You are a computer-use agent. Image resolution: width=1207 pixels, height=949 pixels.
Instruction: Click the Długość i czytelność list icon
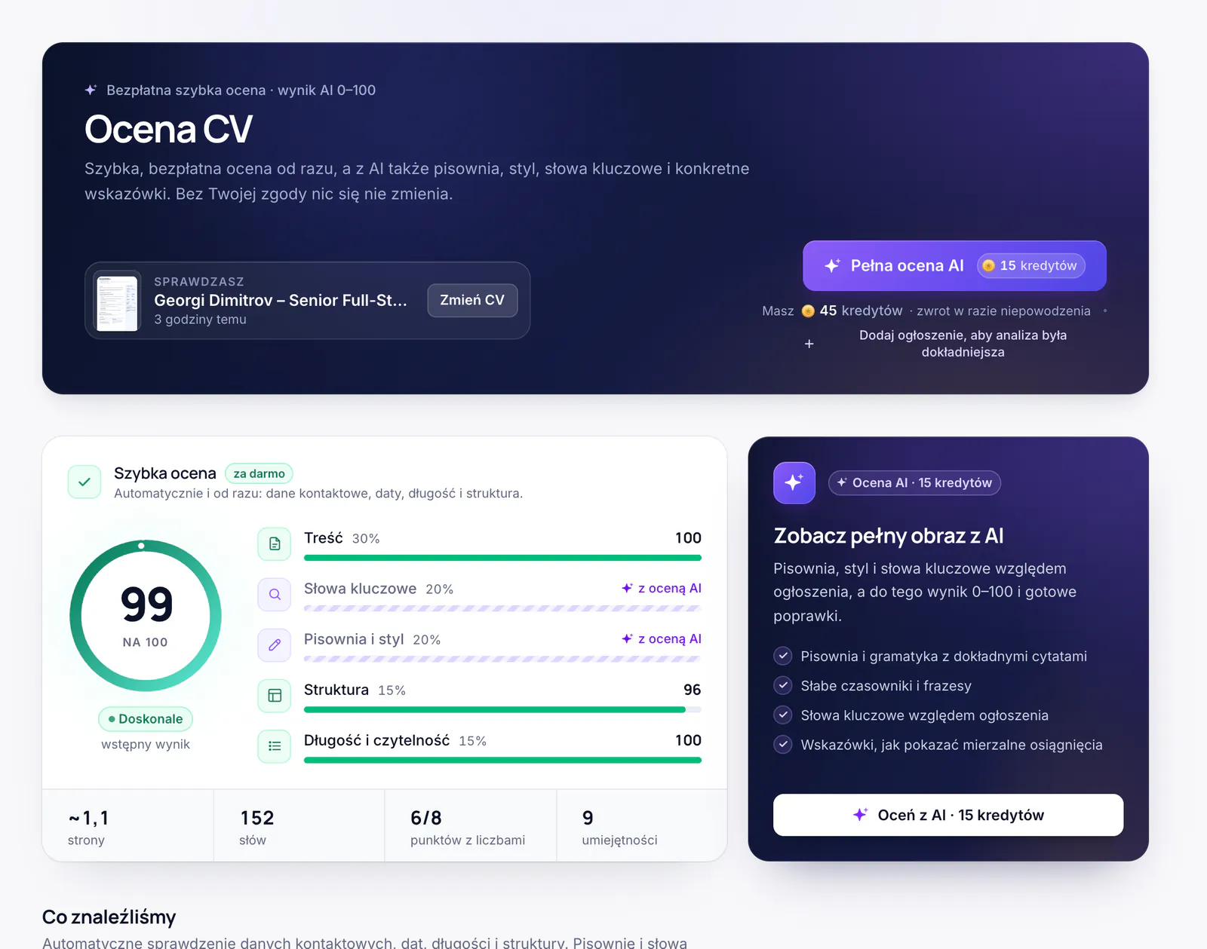275,745
